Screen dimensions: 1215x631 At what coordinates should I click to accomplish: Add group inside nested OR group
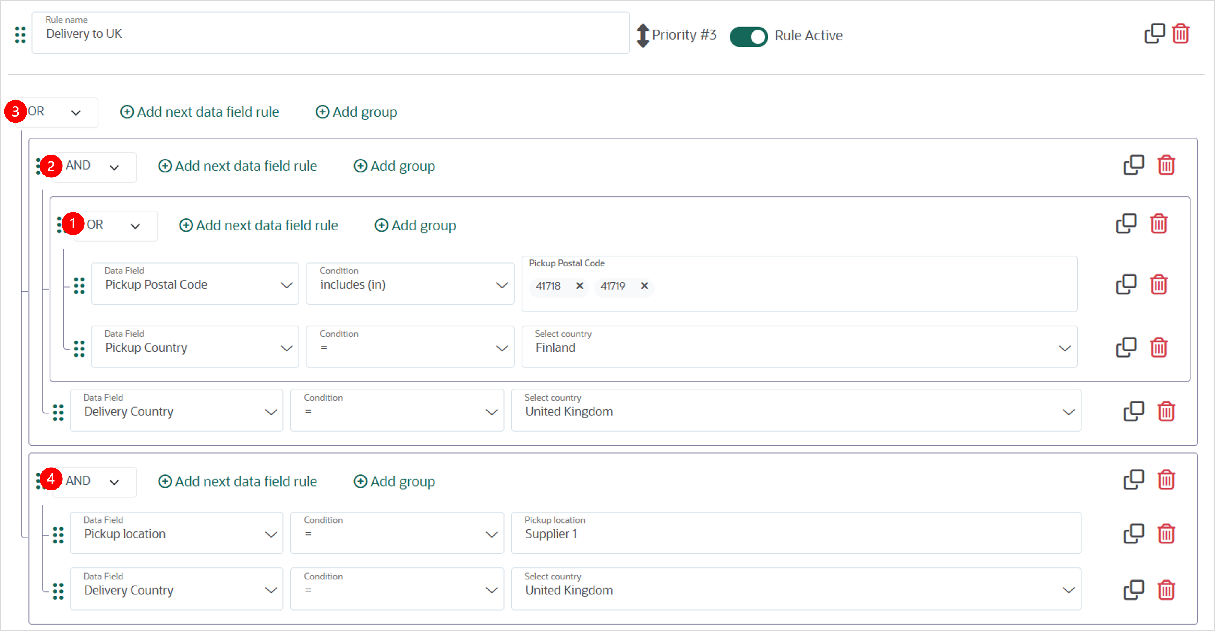415,225
